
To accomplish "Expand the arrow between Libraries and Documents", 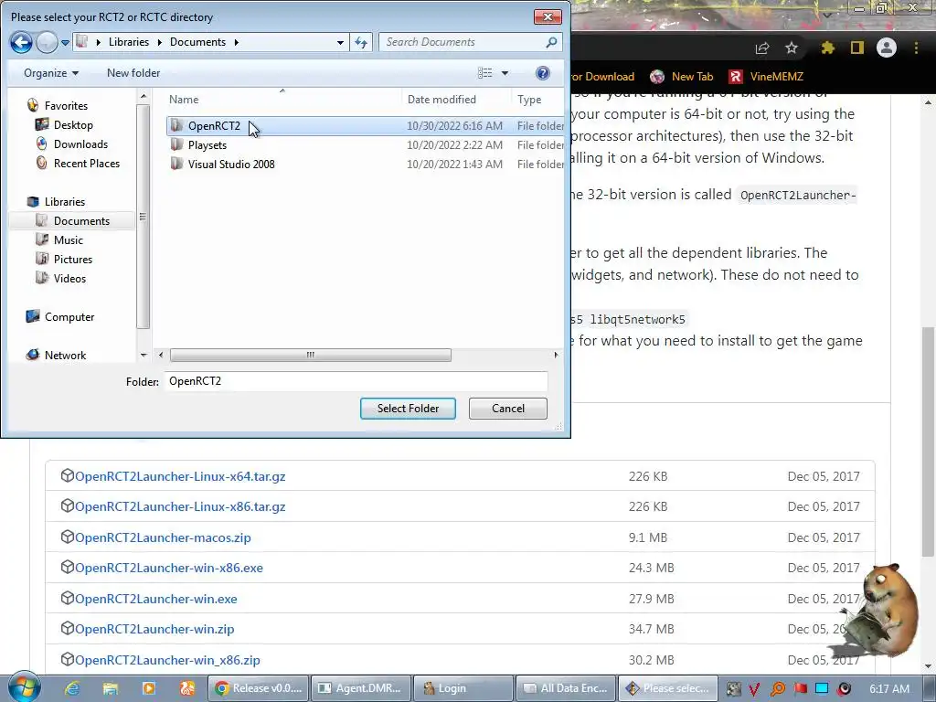I will pyautogui.click(x=159, y=42).
